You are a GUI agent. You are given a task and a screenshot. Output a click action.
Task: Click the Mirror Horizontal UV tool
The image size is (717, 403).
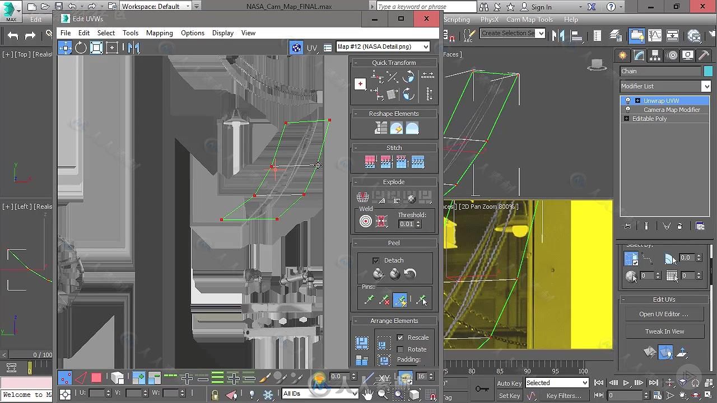133,48
